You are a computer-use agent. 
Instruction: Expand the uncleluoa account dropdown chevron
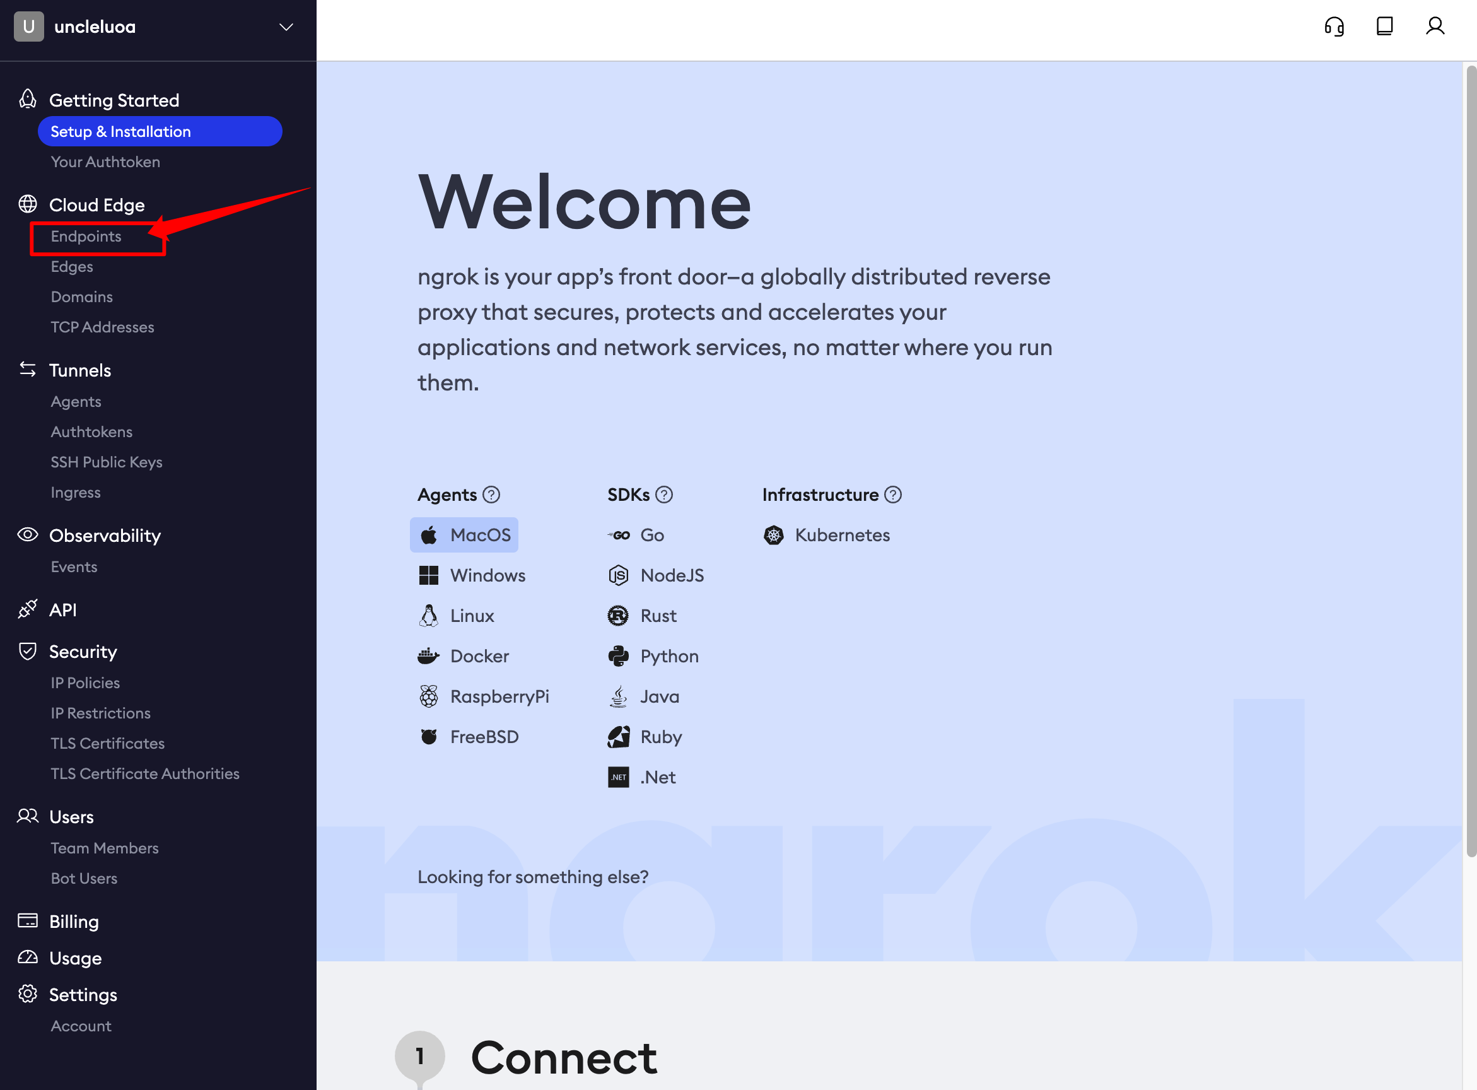pos(286,27)
